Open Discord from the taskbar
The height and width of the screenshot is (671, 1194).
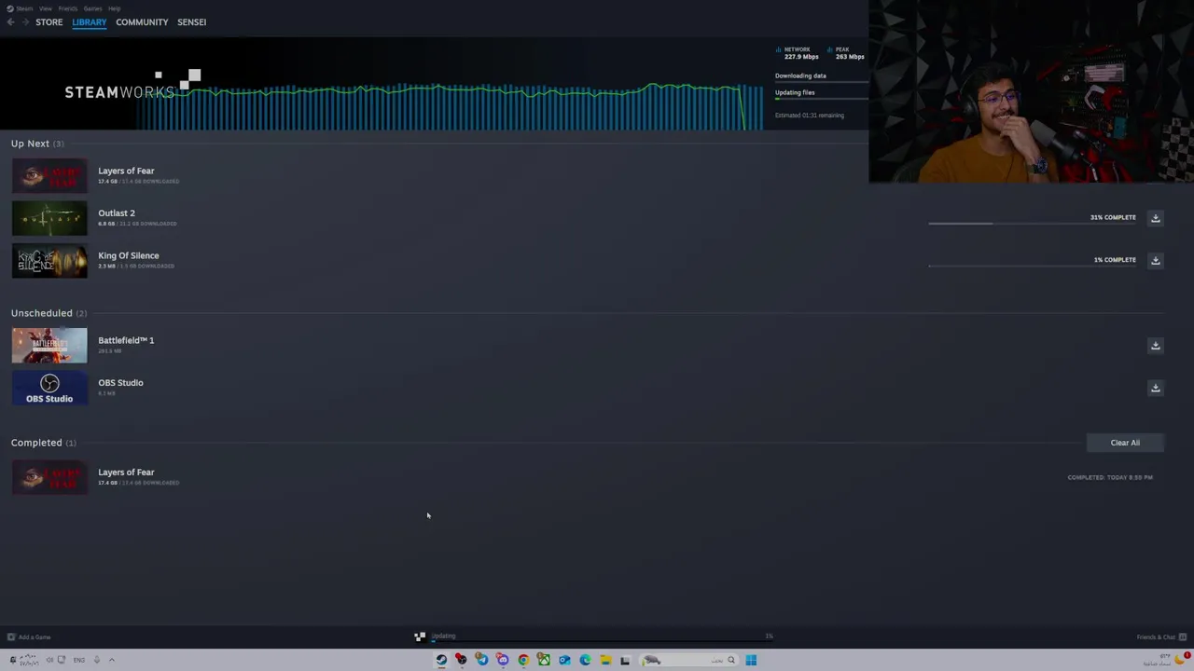pos(503,660)
